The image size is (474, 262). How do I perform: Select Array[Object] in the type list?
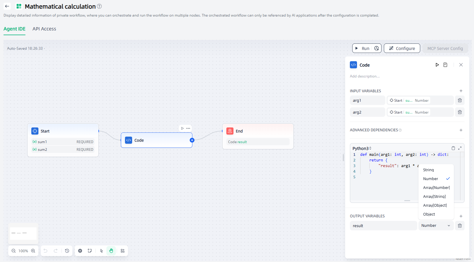[435, 206]
